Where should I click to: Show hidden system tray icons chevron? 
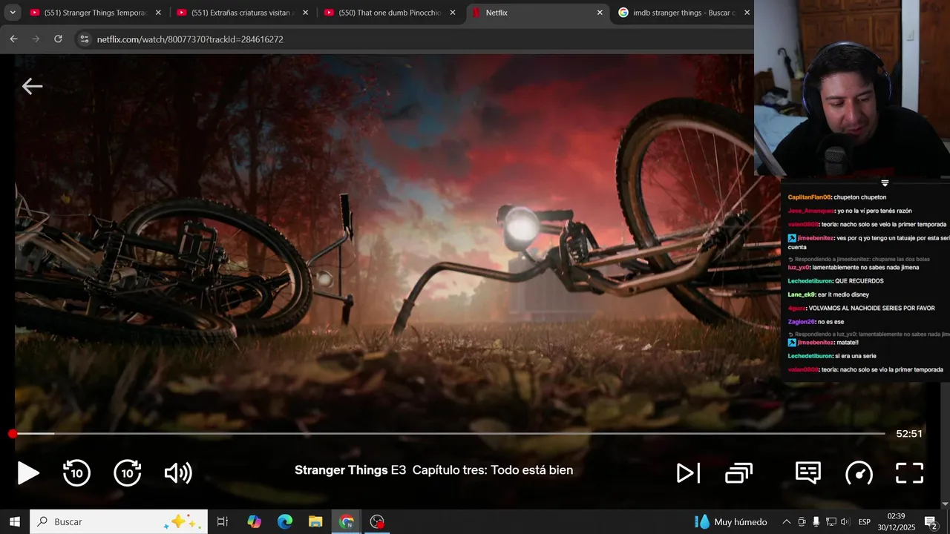[x=787, y=522]
